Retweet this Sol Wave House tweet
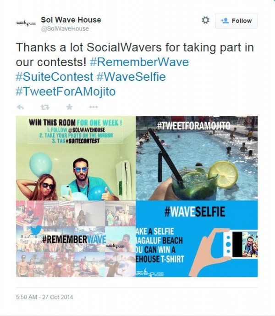Screen dimensions: 275x316 [45, 107]
